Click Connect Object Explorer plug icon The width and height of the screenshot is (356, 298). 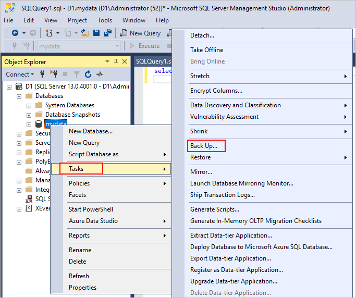[42, 74]
